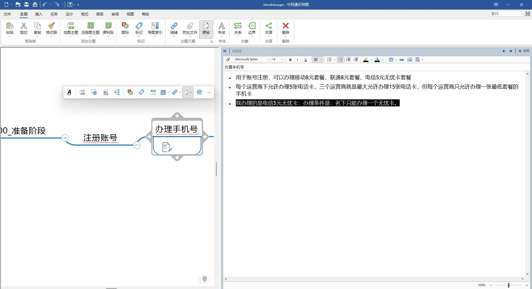The height and width of the screenshot is (289, 532).
Task: Toggle underline in the notes toolbar
Action: click(x=305, y=60)
